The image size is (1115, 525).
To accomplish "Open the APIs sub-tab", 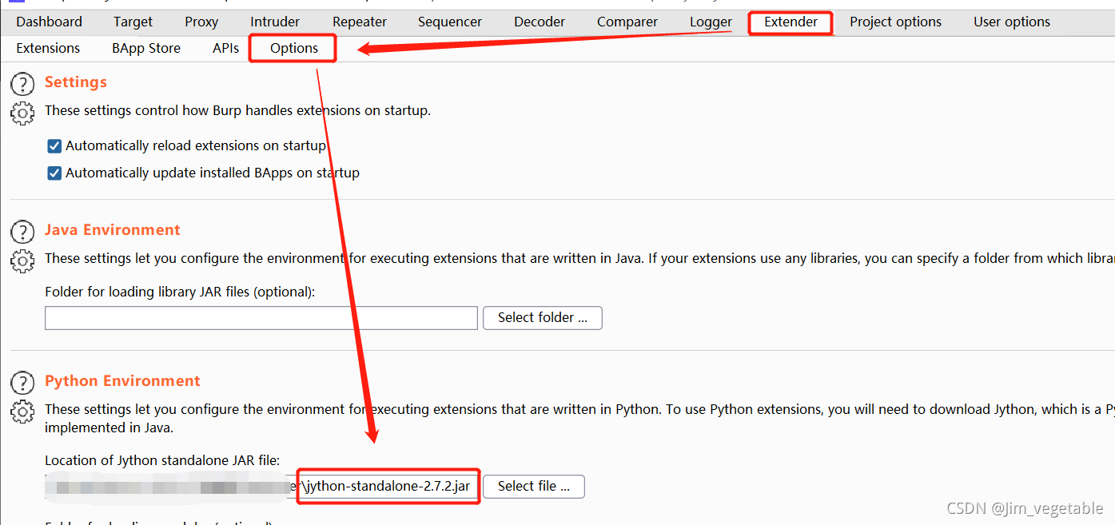I will pos(225,48).
